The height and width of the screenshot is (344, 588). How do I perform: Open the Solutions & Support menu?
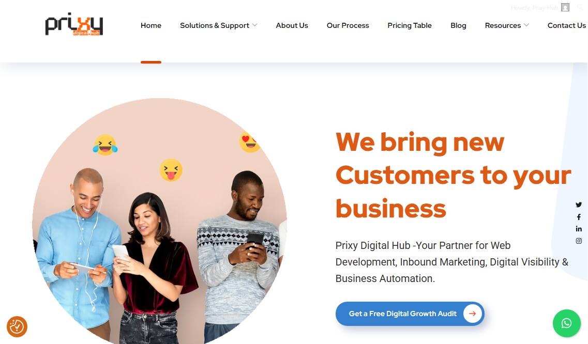click(x=215, y=25)
